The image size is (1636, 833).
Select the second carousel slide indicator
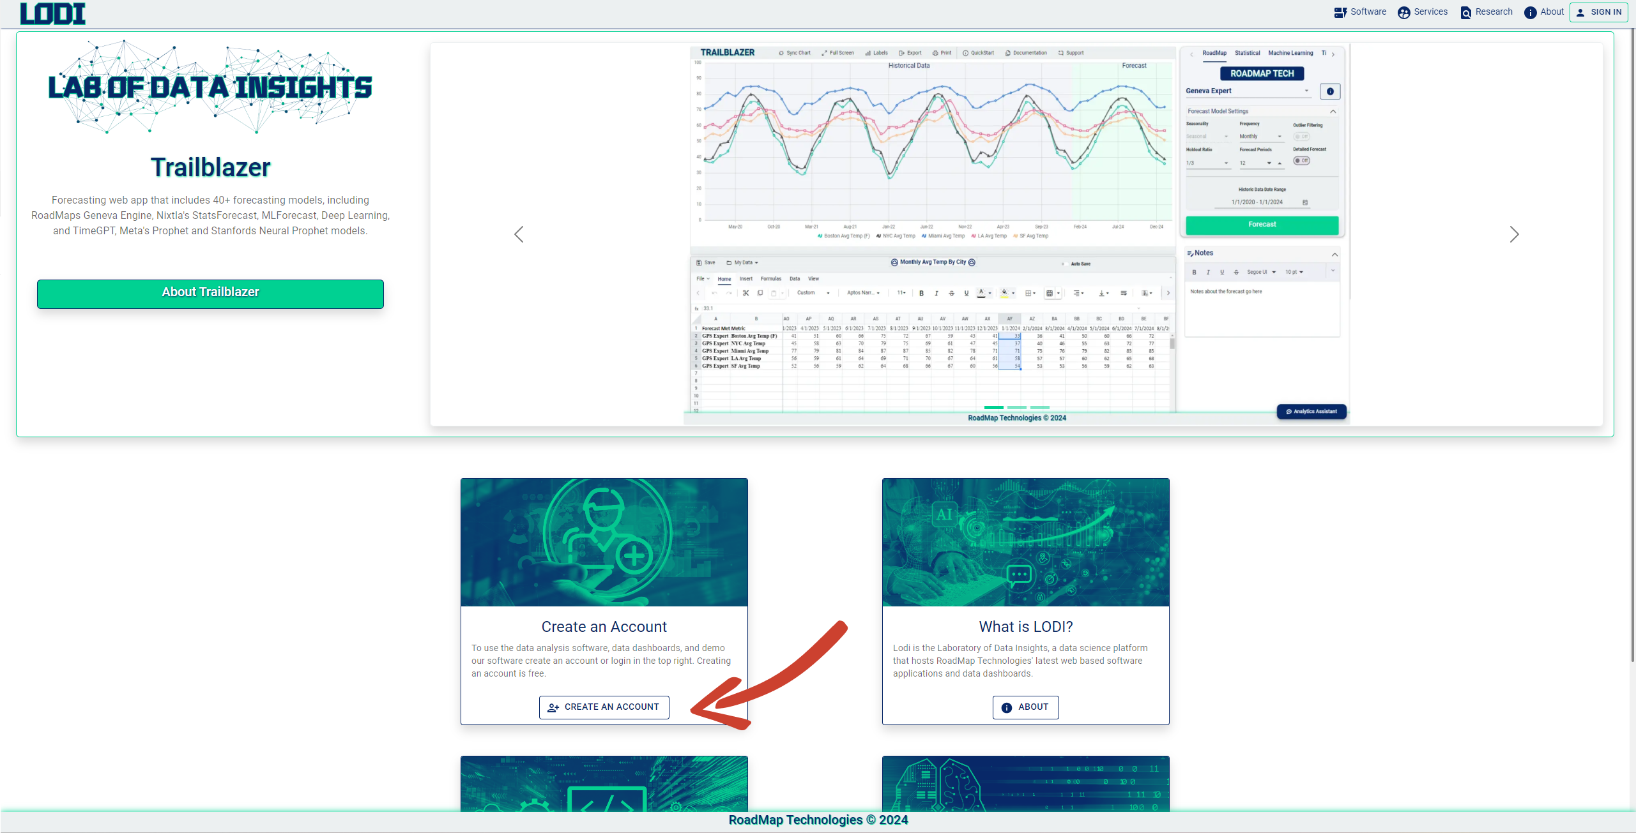click(x=1017, y=407)
